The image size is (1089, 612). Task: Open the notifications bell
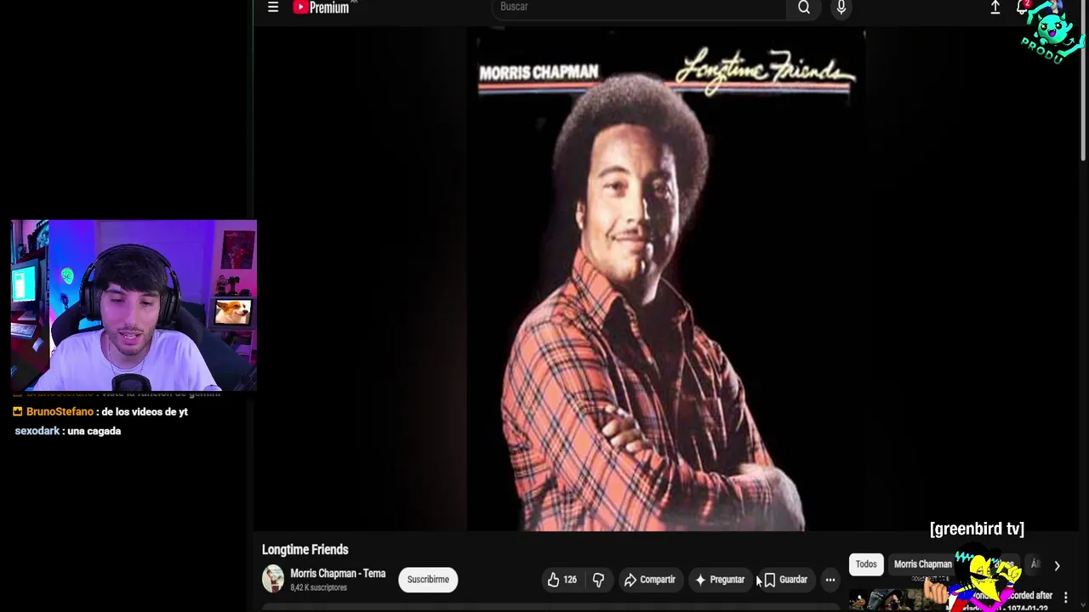tap(1022, 7)
